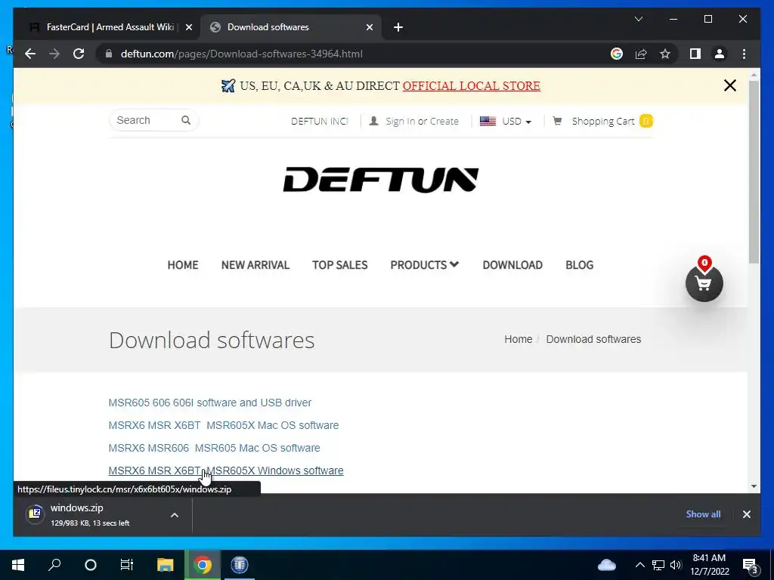Download MSRX6 MSR X6BT MSR605X Mac OS software
This screenshot has width=774, height=580.
click(x=224, y=425)
